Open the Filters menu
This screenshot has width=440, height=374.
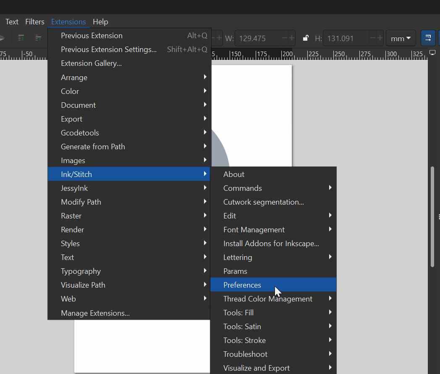point(35,21)
